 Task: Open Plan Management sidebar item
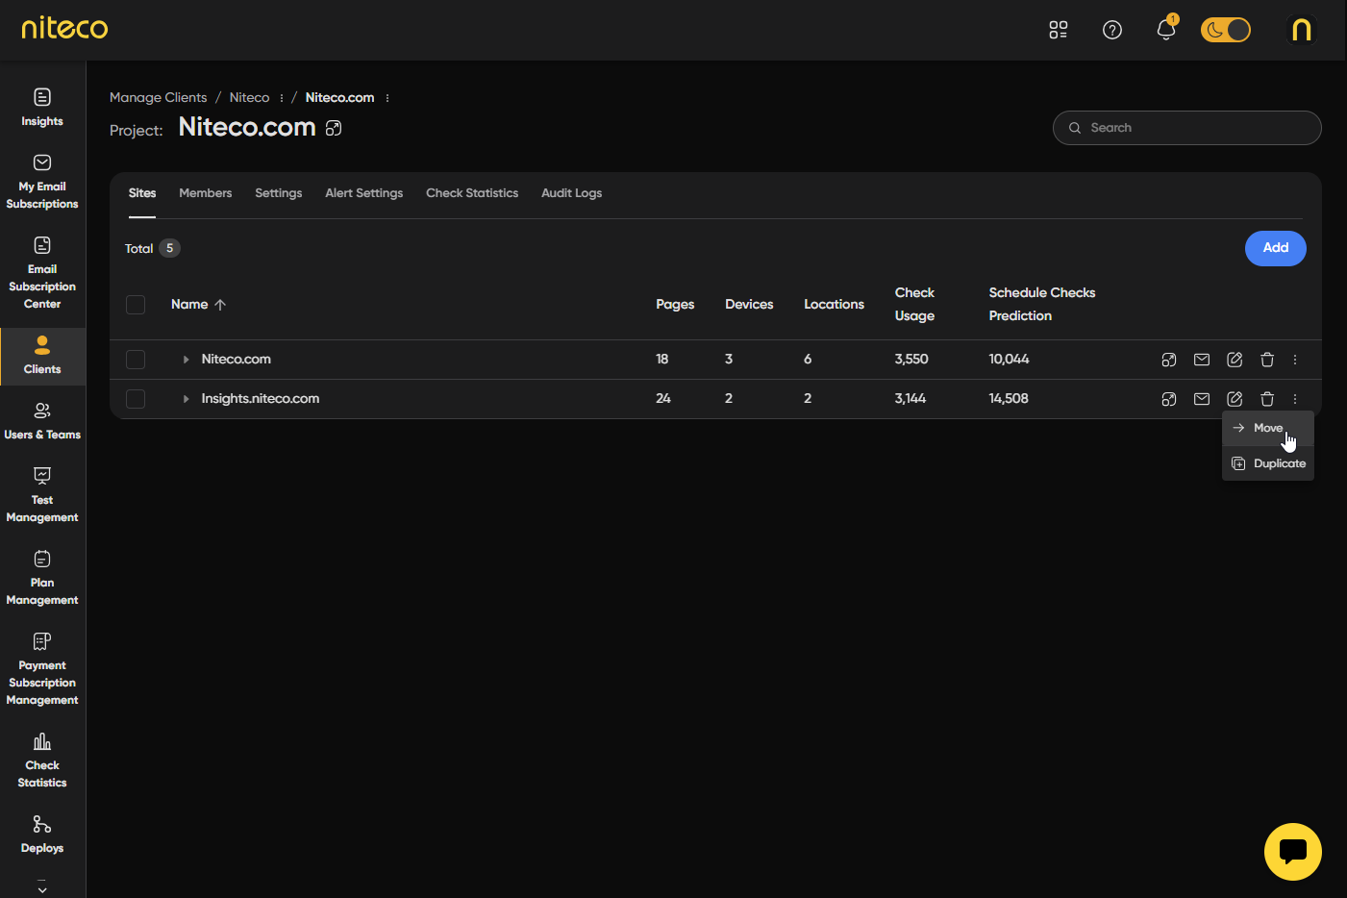point(42,578)
